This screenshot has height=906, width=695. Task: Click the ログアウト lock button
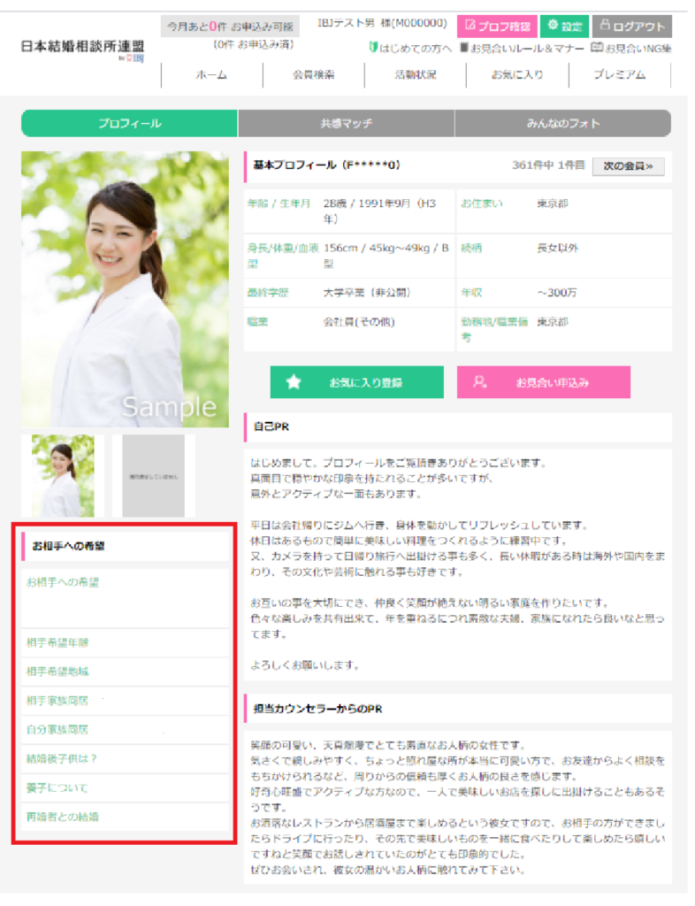coord(631,26)
